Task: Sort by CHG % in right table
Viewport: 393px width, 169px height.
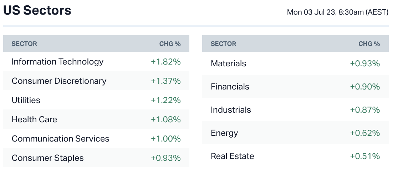Action: 369,44
